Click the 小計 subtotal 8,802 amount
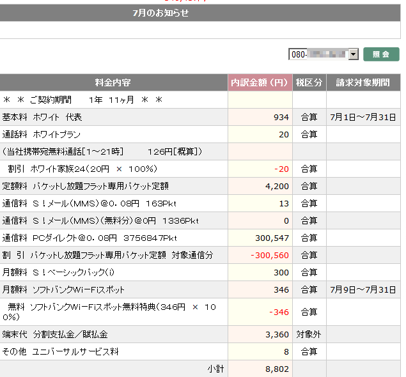 [x=276, y=369]
